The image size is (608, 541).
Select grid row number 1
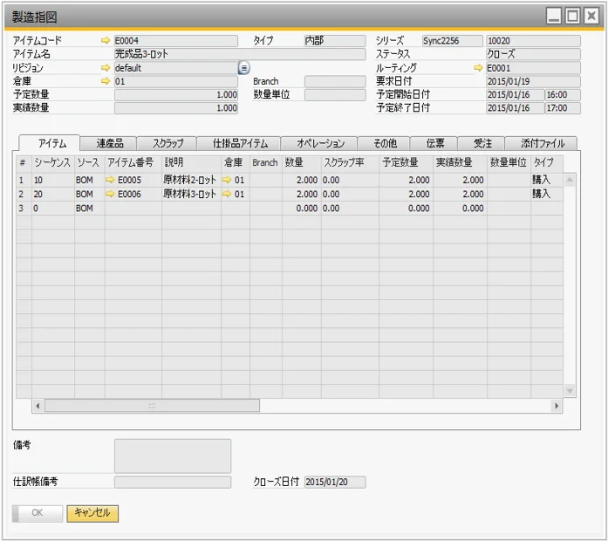point(24,180)
